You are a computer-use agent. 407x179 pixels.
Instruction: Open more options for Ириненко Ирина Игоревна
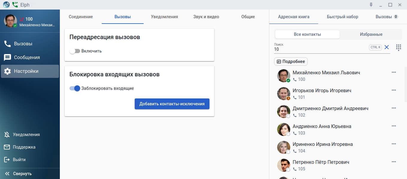[x=394, y=144]
